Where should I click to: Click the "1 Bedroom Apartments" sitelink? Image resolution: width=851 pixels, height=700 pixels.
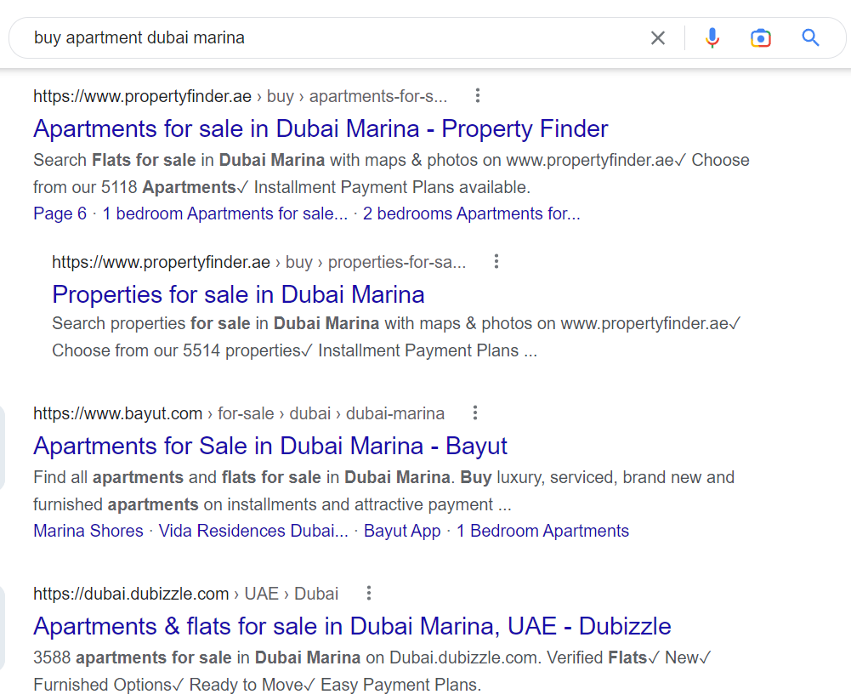point(542,530)
